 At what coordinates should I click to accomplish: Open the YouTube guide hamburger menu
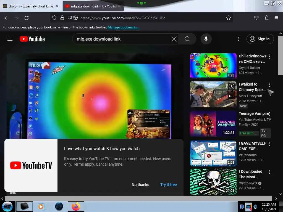pyautogui.click(x=10, y=39)
